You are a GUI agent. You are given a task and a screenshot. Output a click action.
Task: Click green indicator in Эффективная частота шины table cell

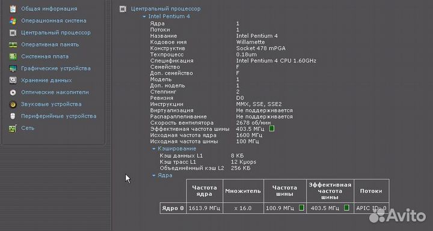click(346, 208)
